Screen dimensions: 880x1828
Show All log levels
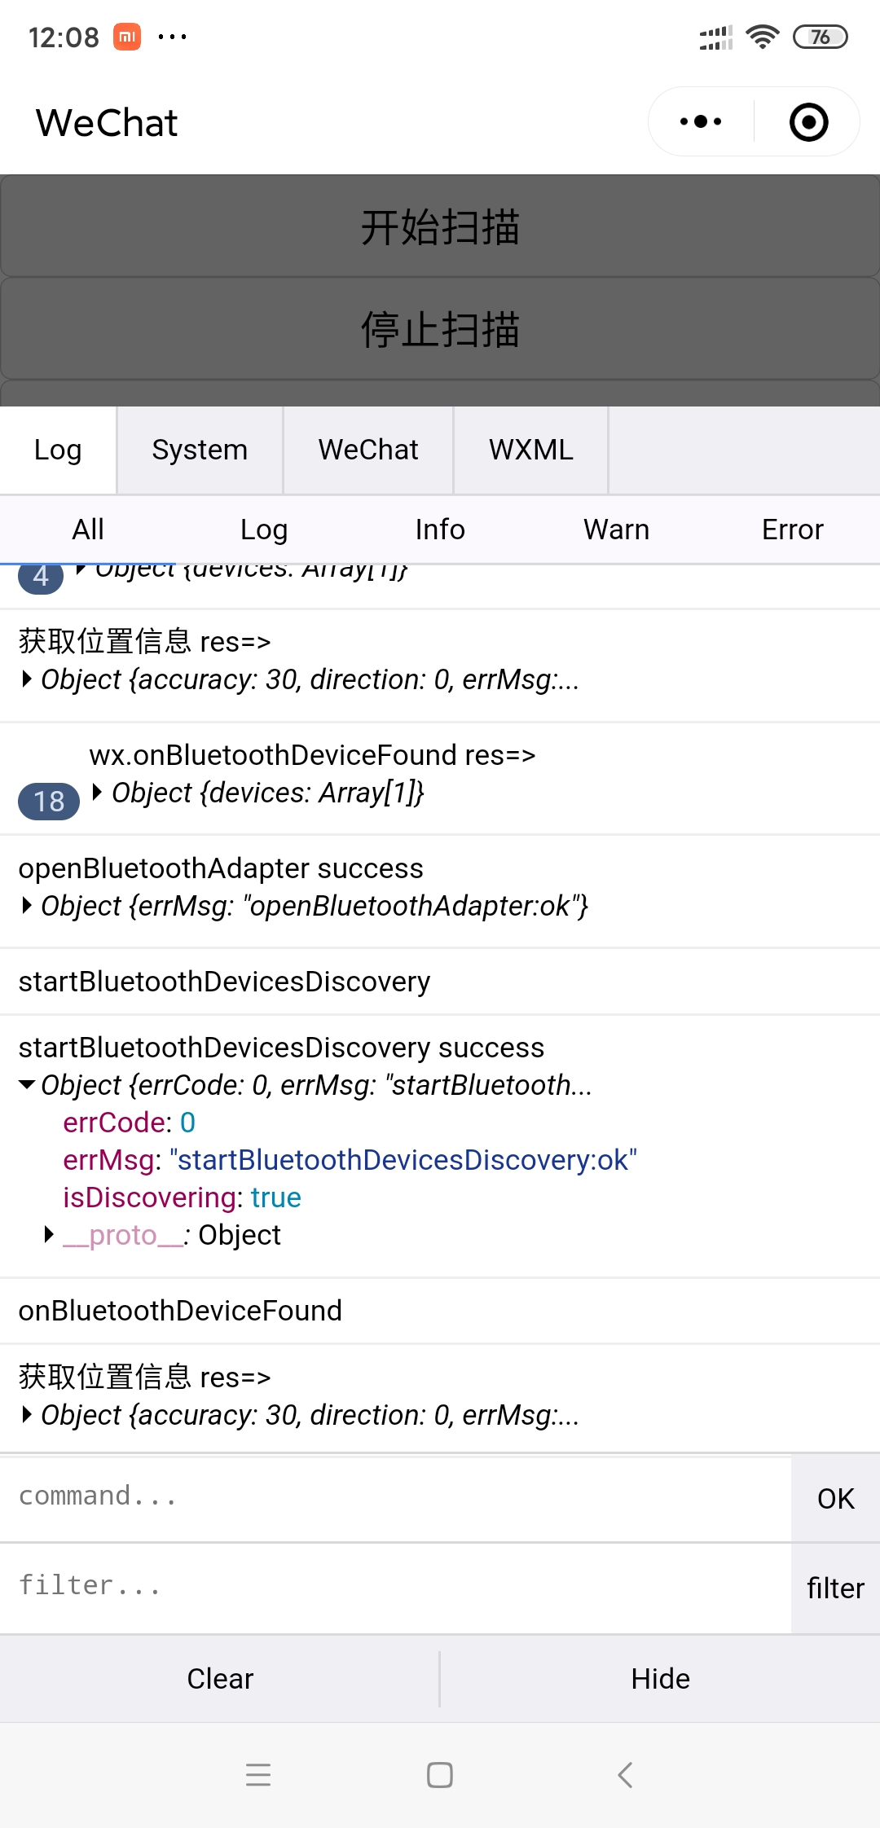(x=88, y=530)
